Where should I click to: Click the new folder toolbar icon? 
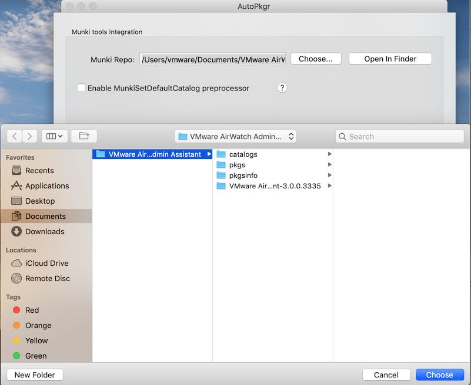click(84, 136)
